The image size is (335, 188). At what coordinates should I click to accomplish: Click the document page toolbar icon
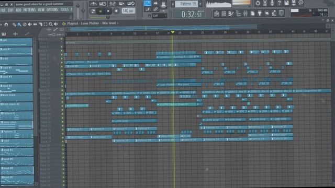(x=252, y=14)
